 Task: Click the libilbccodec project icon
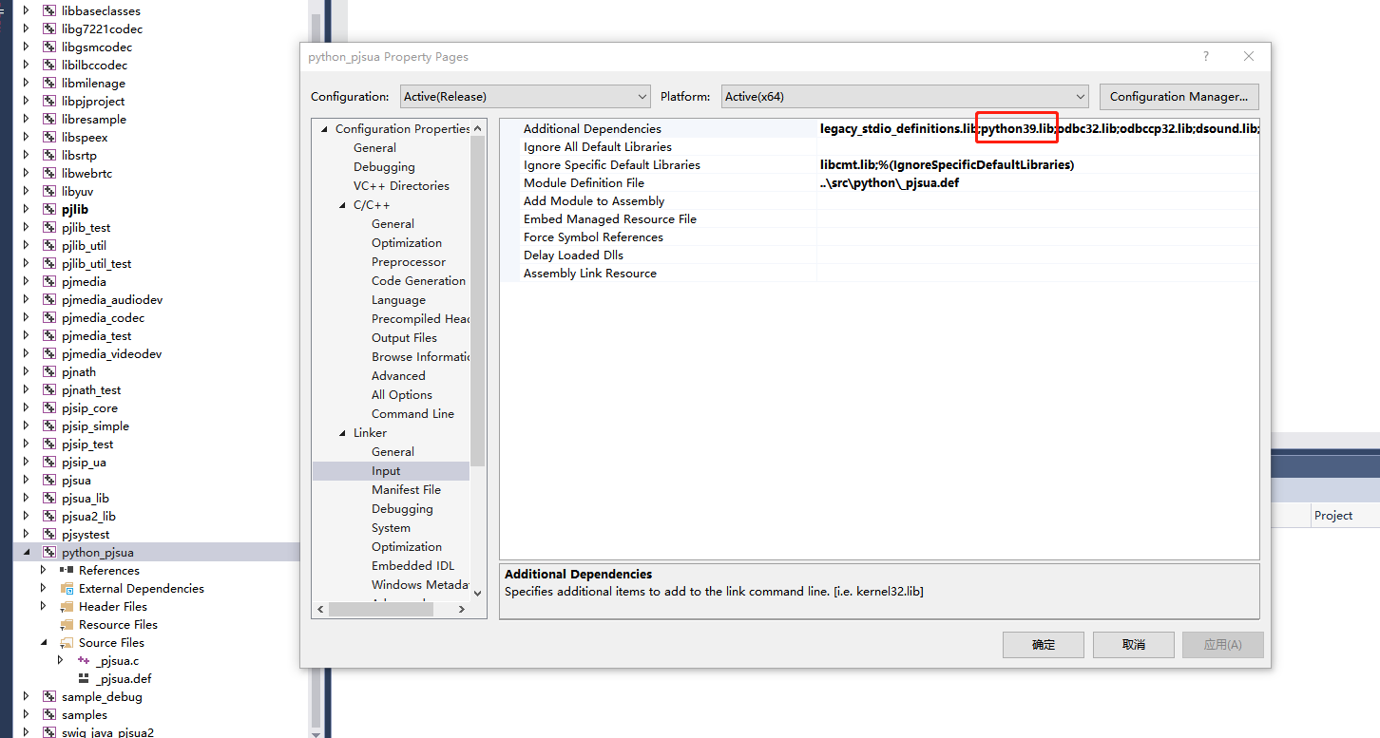pyautogui.click(x=49, y=66)
